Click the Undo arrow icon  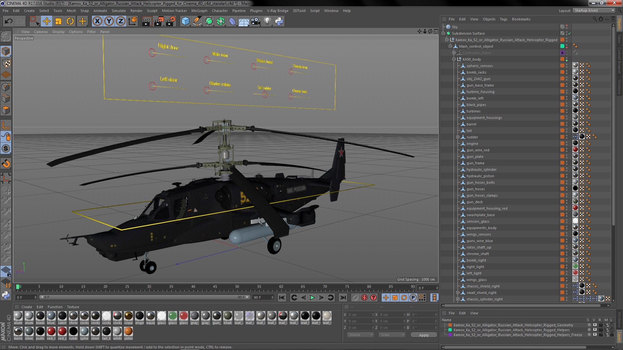coord(9,21)
